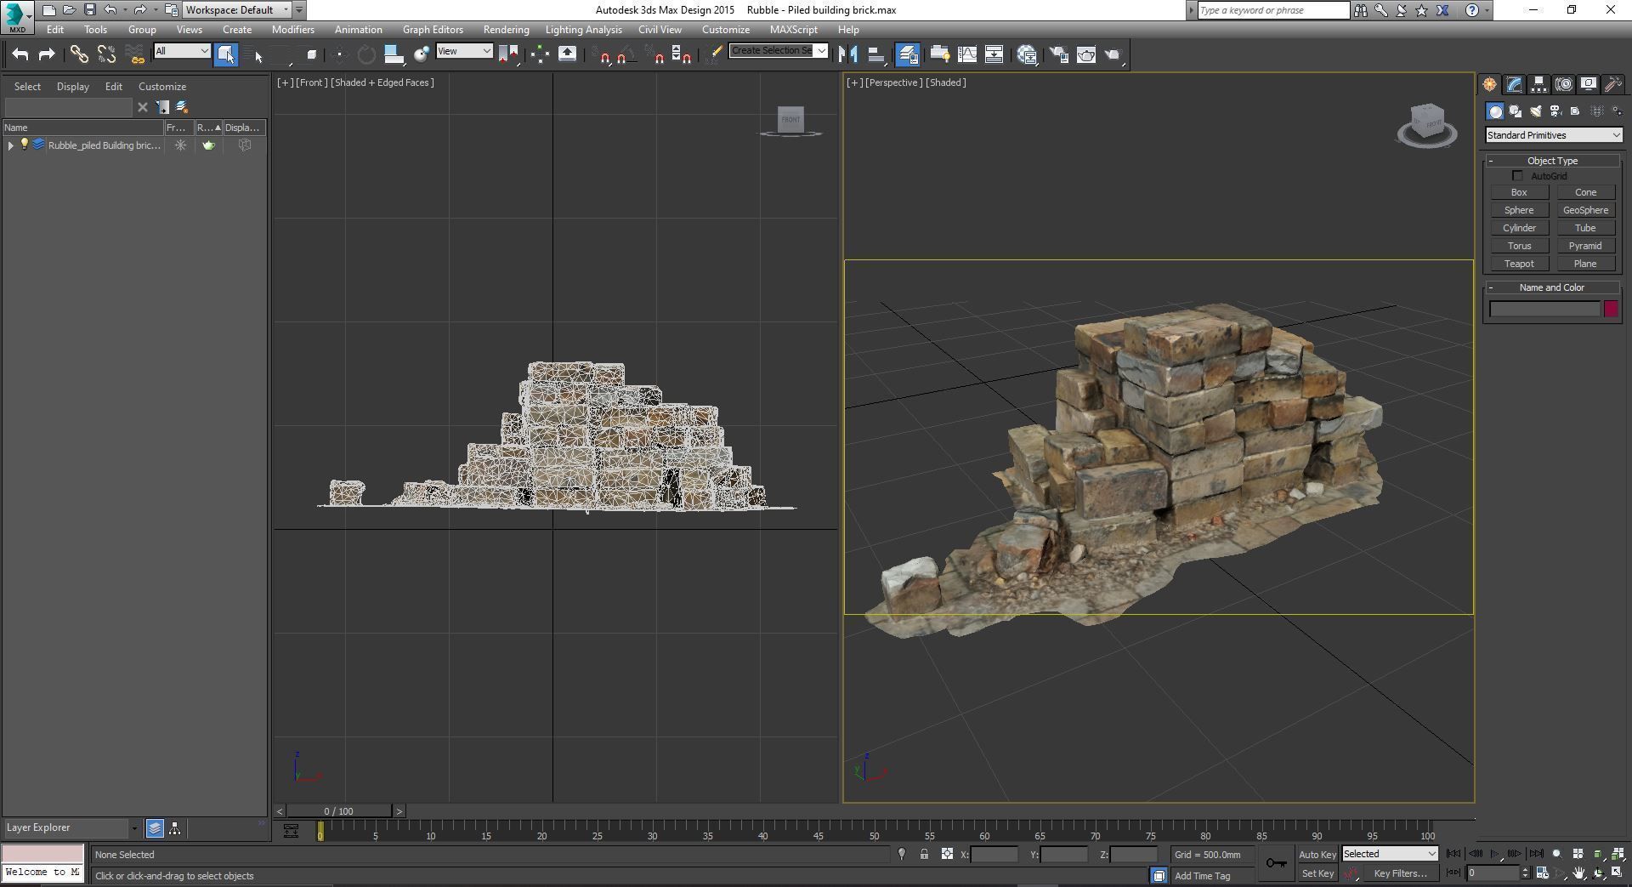The image size is (1632, 887).
Task: Toggle Window/Crossing selection mode
Action: click(x=311, y=54)
